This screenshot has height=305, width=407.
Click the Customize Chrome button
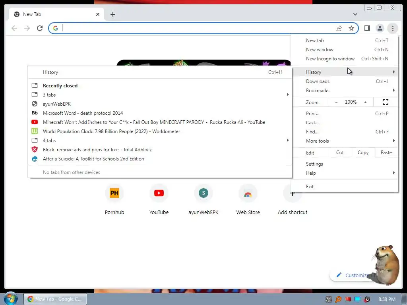point(353,275)
